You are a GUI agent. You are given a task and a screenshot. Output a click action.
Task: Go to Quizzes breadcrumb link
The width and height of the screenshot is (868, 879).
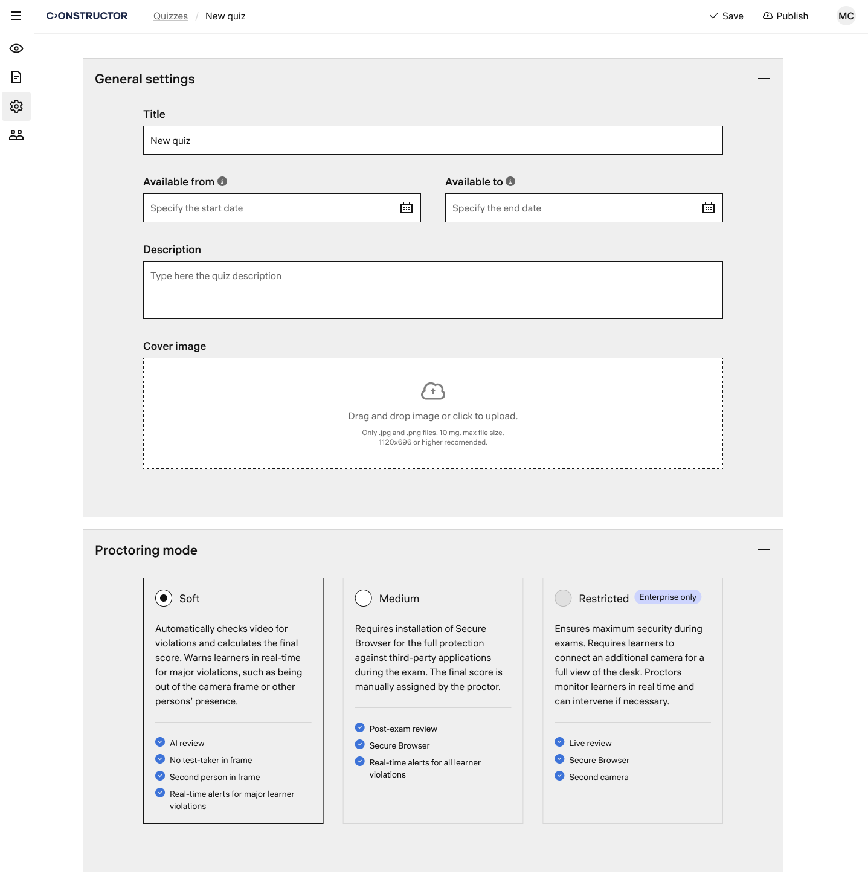(x=170, y=16)
